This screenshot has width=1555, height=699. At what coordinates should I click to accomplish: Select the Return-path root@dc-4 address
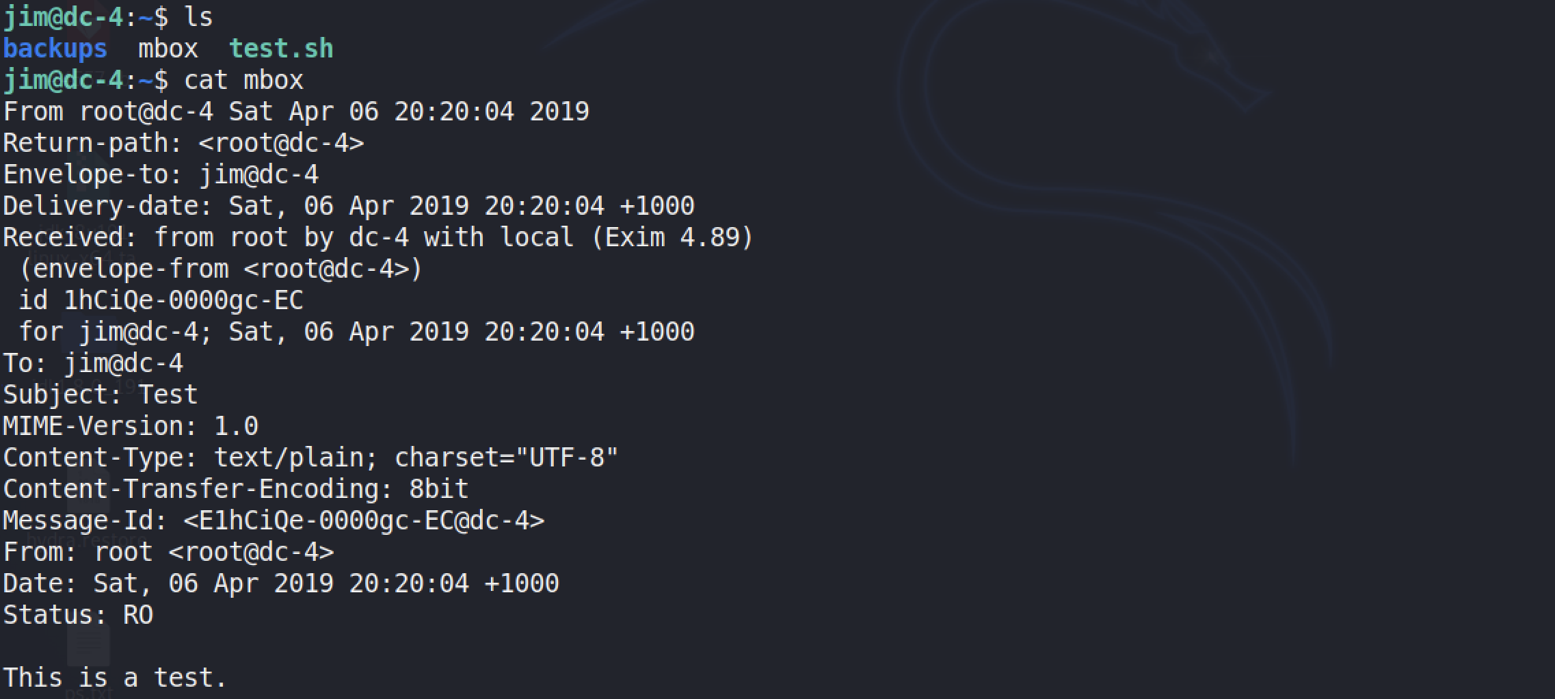pos(281,143)
